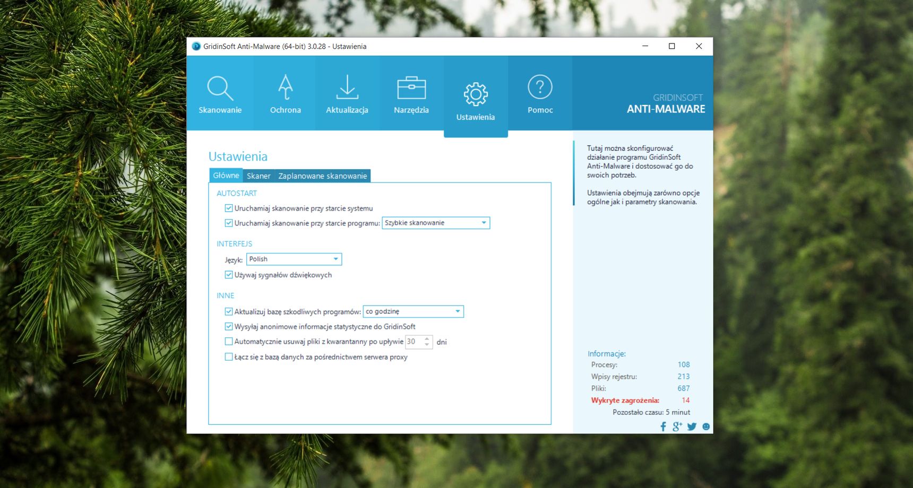Click the Twitter bird icon

[692, 426]
